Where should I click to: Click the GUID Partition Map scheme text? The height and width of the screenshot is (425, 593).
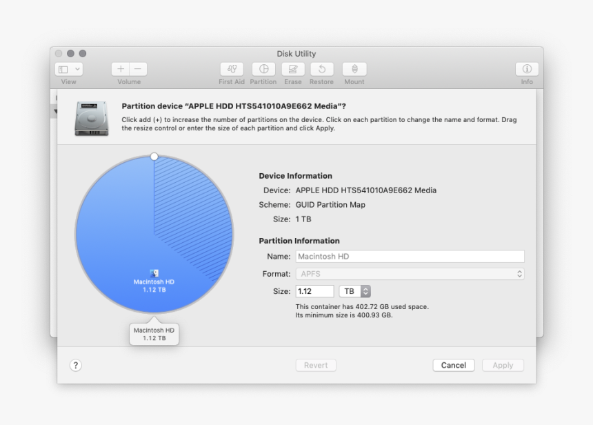[330, 205]
